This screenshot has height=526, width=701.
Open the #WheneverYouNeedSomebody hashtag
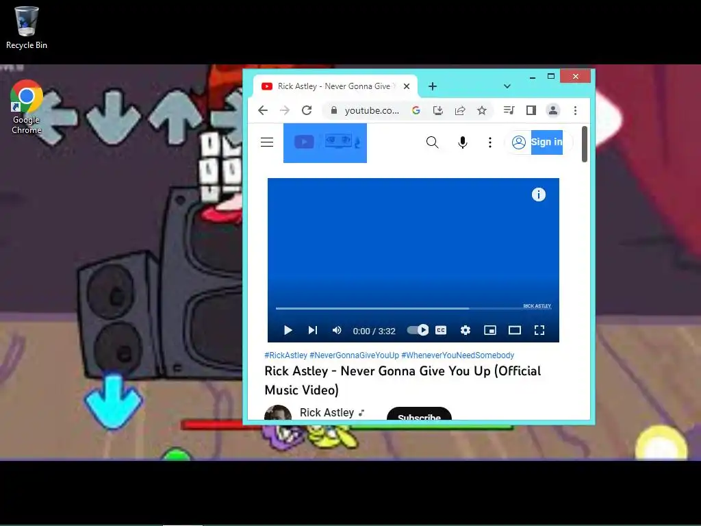(x=458, y=355)
